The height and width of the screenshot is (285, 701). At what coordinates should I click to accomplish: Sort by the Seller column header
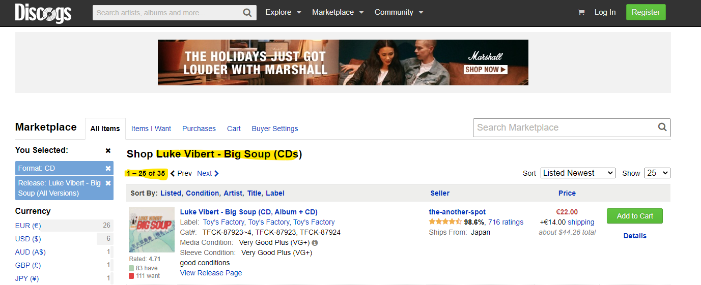pyautogui.click(x=440, y=193)
